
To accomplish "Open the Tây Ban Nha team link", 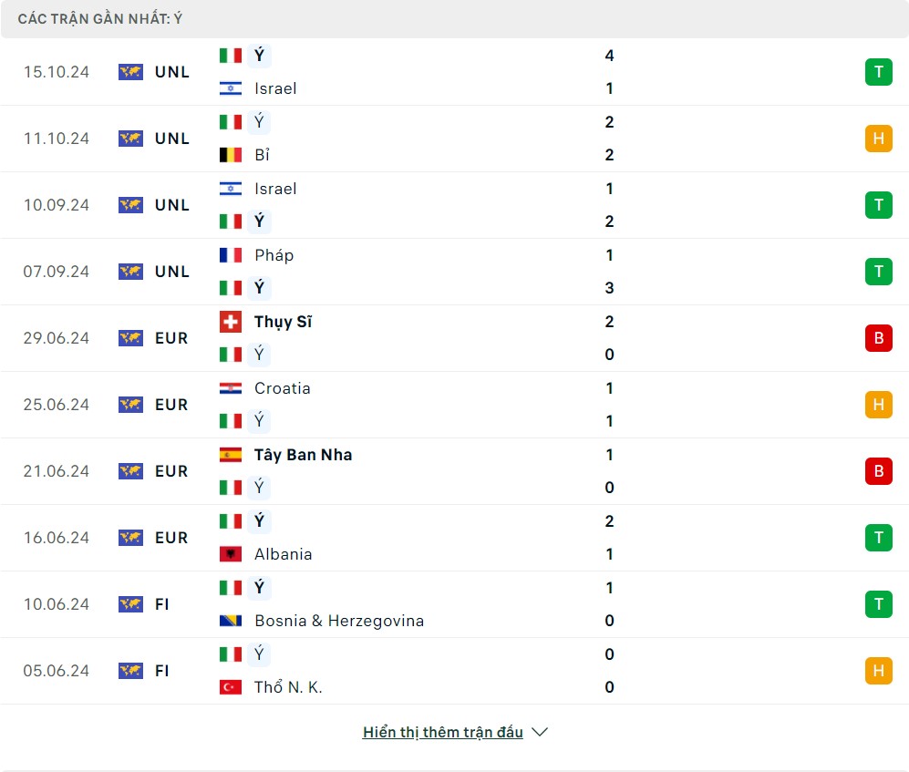I will [303, 455].
